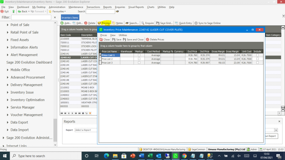Screen dimensions: 285x160
Task: Toggle Markup checkbox for Price List 2
Action: [x=139, y=59]
